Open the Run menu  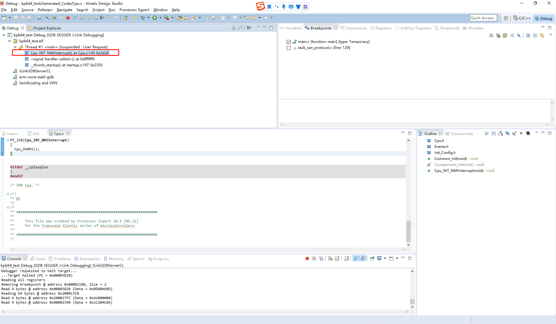coord(112,10)
